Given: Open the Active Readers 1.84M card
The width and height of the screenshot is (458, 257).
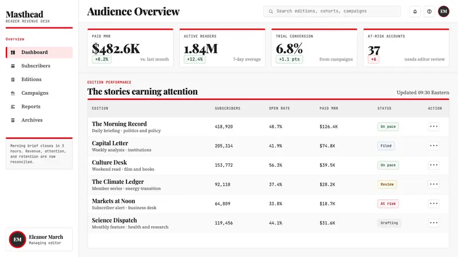Looking at the screenshot, I should (222, 48).
